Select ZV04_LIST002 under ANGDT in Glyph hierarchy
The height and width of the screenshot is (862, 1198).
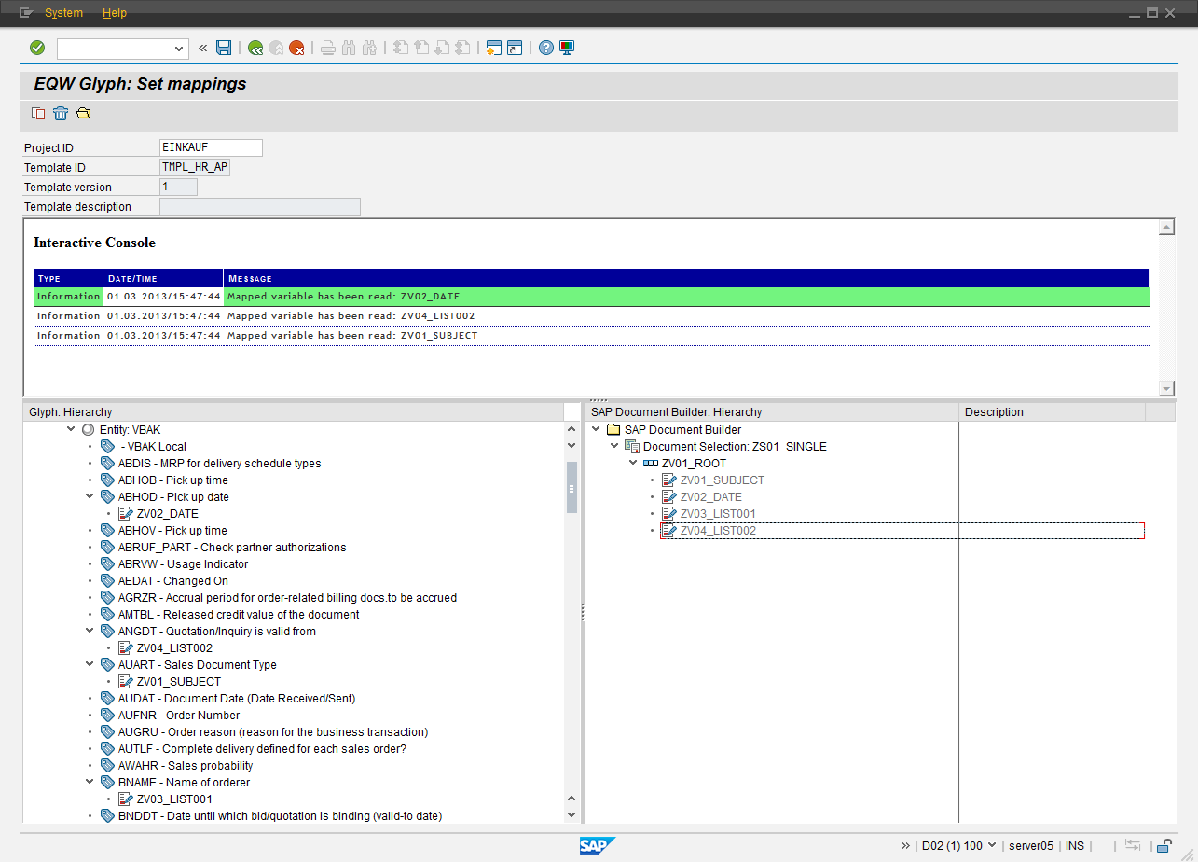174,647
